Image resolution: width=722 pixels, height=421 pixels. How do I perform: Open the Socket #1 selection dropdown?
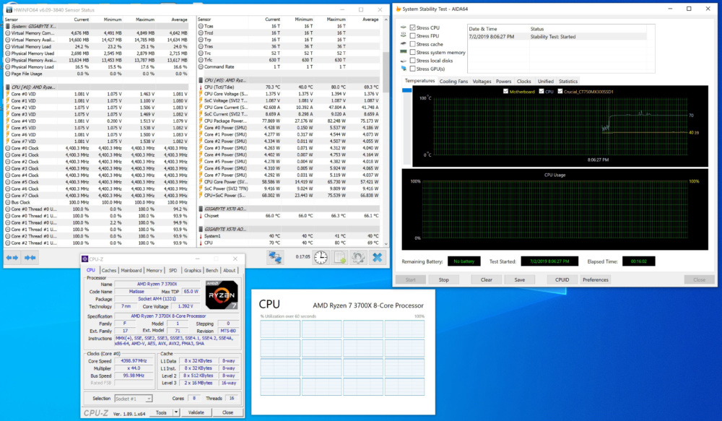click(134, 399)
